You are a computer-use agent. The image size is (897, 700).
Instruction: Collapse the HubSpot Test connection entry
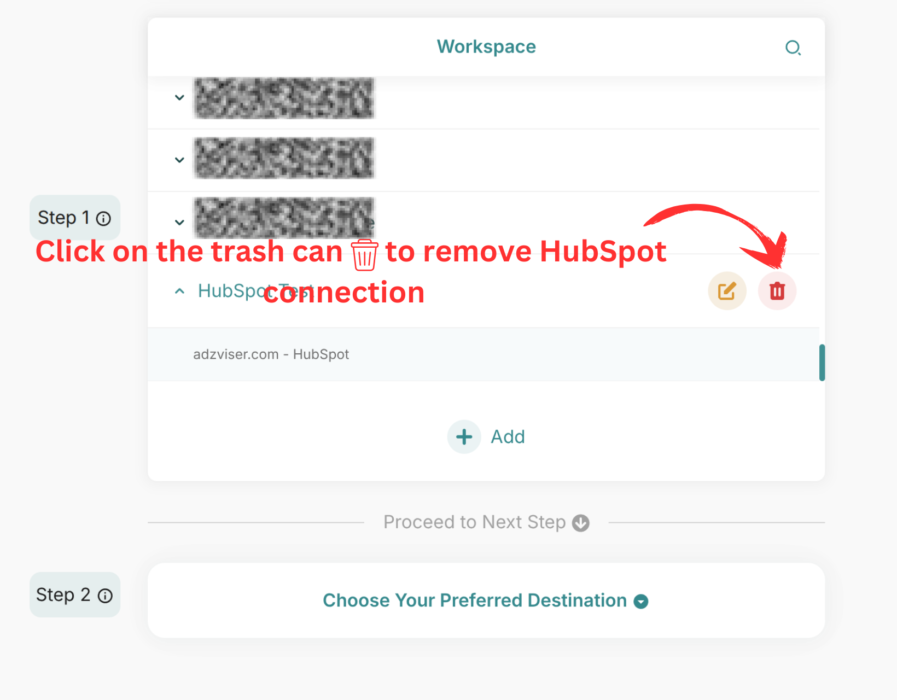pyautogui.click(x=179, y=290)
